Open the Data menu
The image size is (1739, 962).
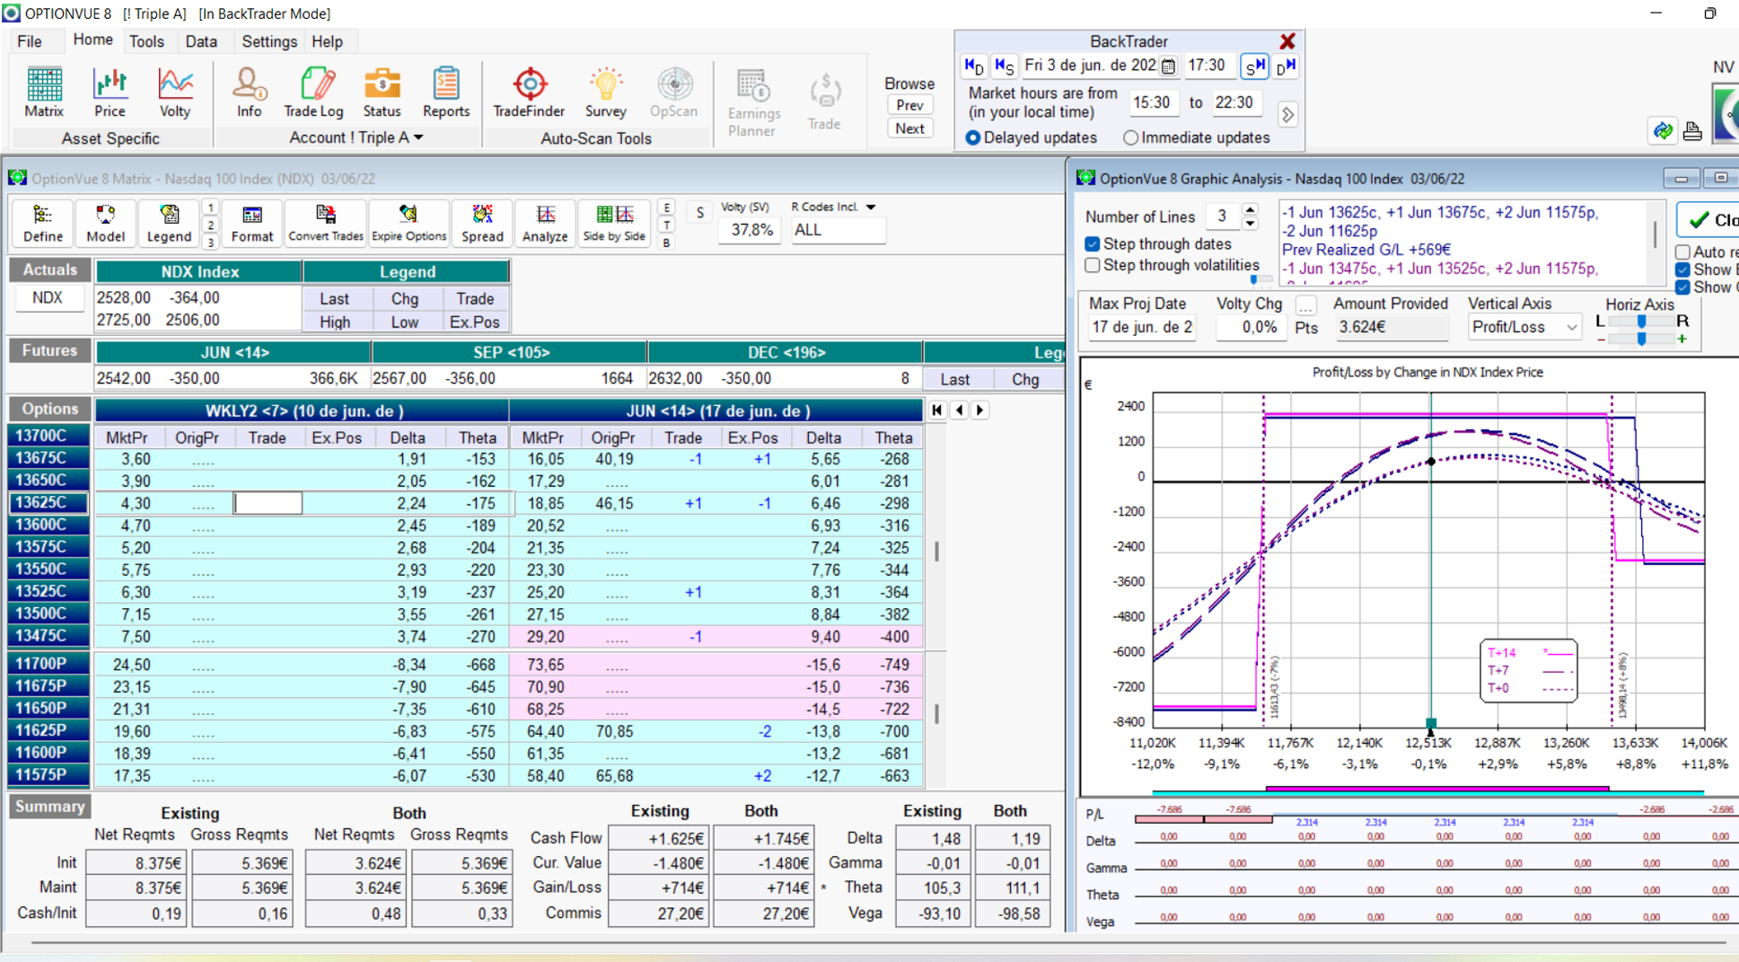pos(201,41)
